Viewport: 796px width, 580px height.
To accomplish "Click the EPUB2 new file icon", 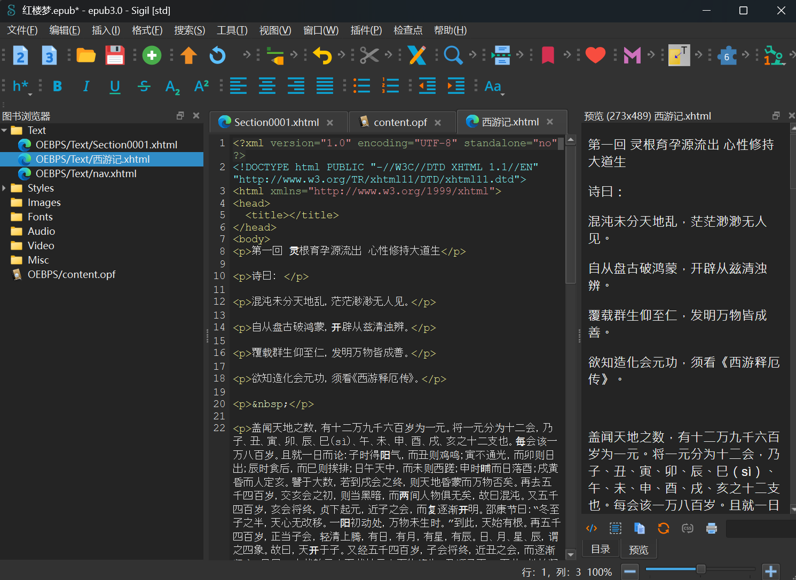I will 20,55.
